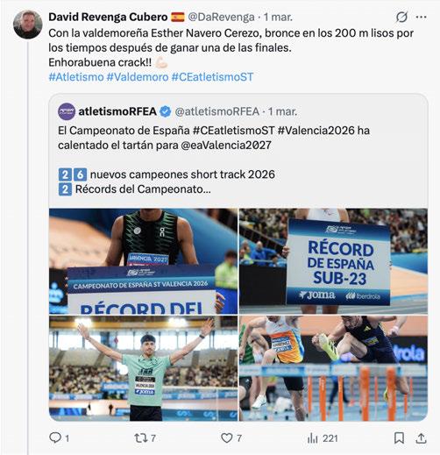Open the Campeonato de España ST Valencia 2026 photo
The image size is (440, 455).
[144, 261]
